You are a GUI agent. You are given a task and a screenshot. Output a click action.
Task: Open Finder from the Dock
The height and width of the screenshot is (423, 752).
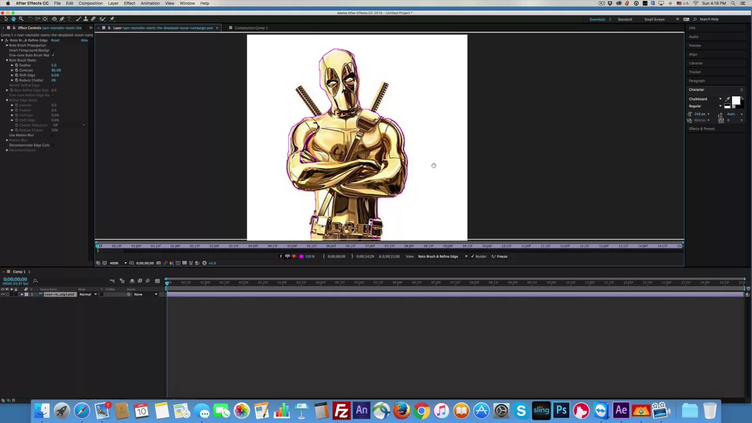[42, 410]
